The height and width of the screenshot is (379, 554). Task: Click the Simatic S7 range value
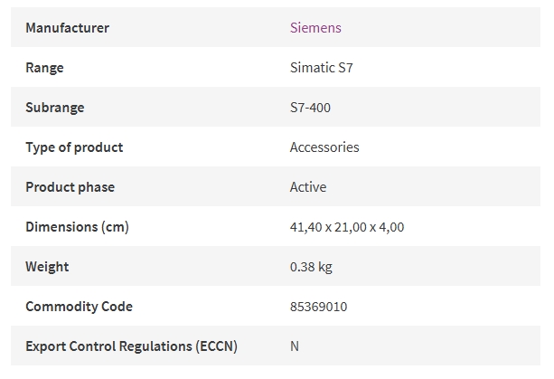tap(321, 68)
